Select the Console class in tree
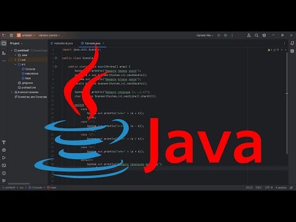Viewport: 296px width, 222px height. pos(28,69)
